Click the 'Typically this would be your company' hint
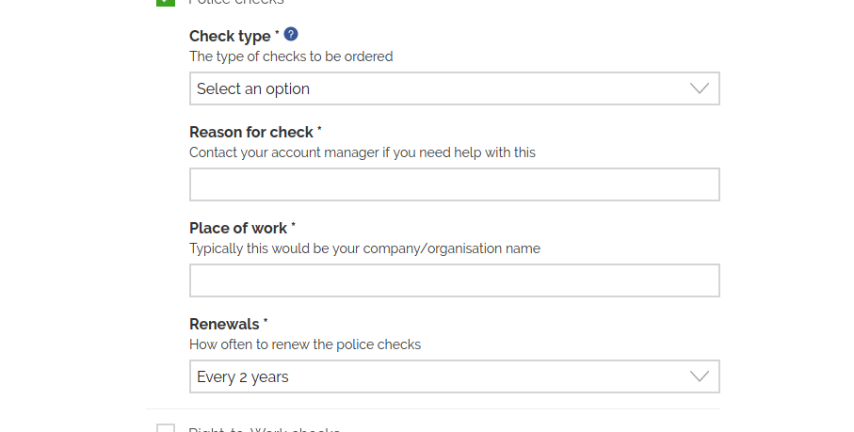Image resolution: width=854 pixels, height=432 pixels. tap(364, 249)
